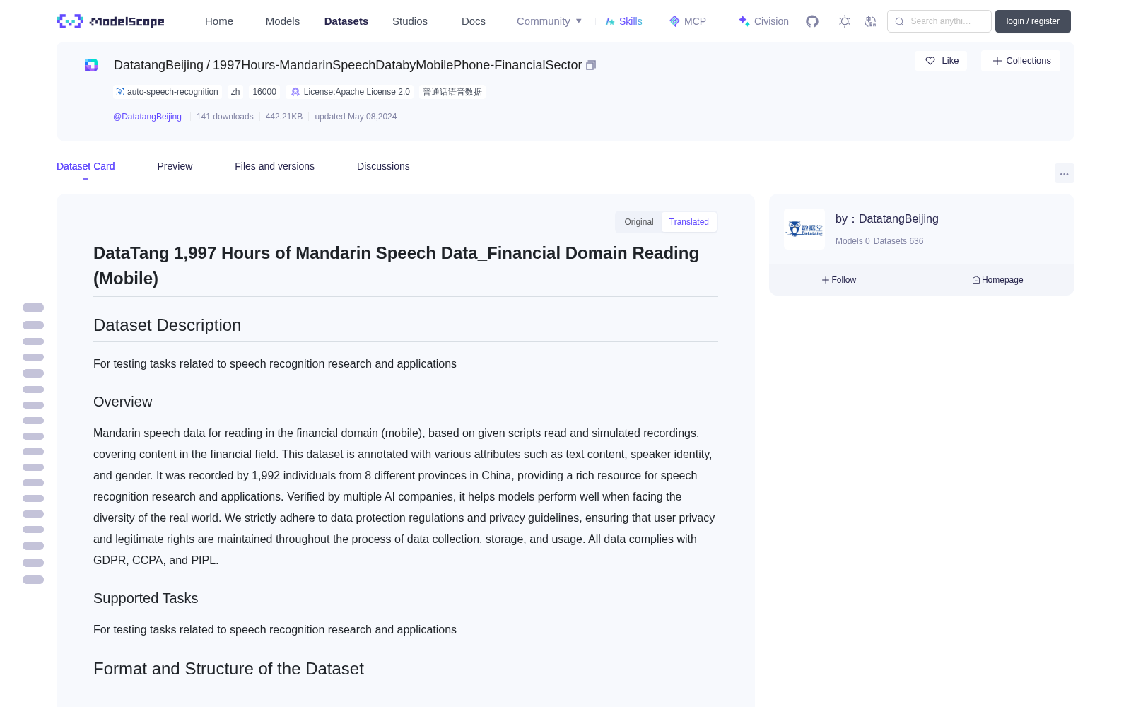
Task: Click the updated May 08,2024 text
Action: click(x=356, y=117)
